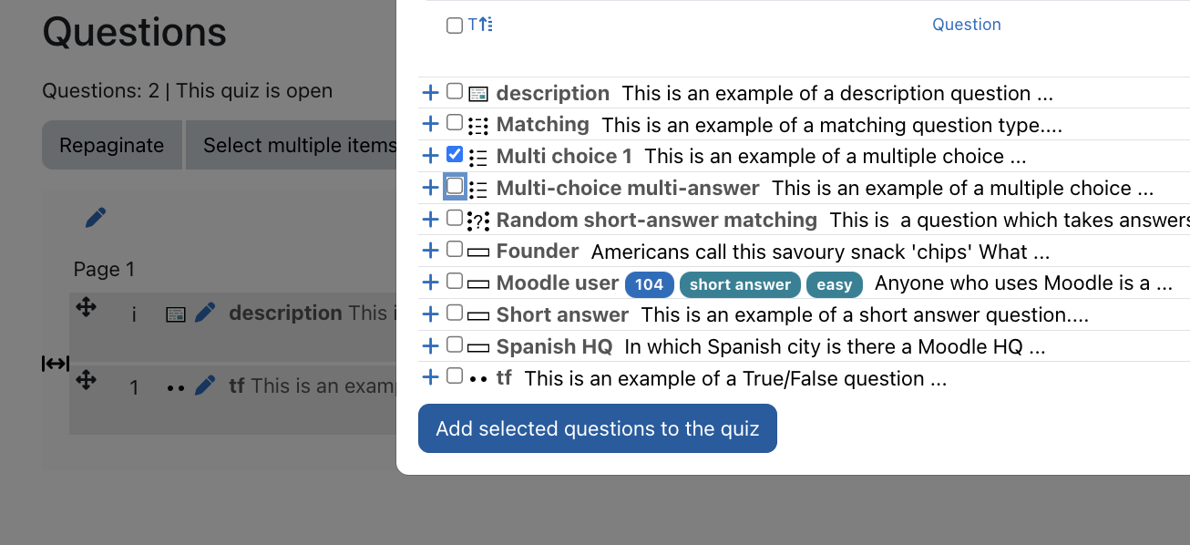1190x545 pixels.
Task: Click the pencil edit icon above Page 1
Action: 95,217
